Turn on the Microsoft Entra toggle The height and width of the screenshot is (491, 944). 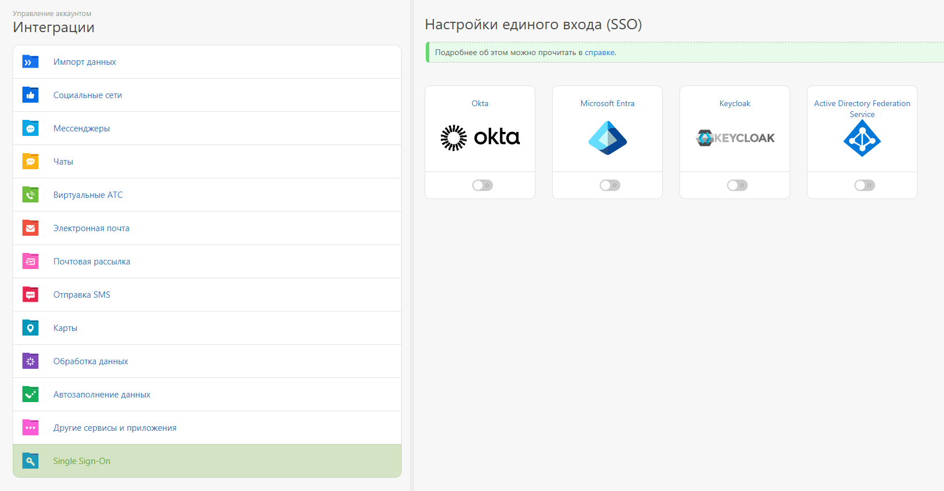[609, 185]
